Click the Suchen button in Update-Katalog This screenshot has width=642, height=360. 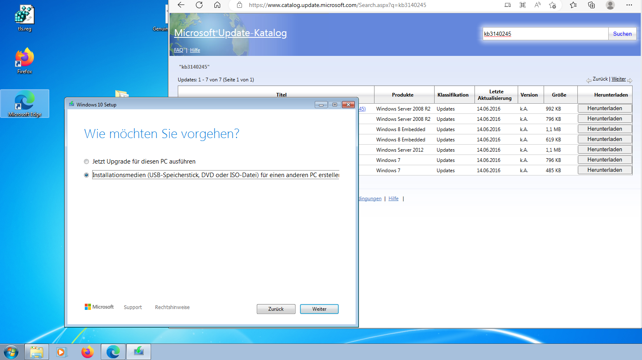click(622, 34)
